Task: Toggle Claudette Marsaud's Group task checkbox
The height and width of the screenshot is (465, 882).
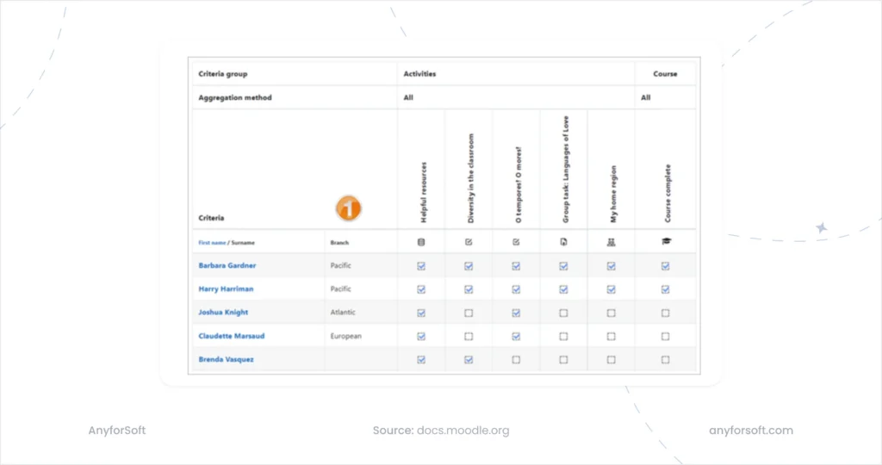Action: 563,337
